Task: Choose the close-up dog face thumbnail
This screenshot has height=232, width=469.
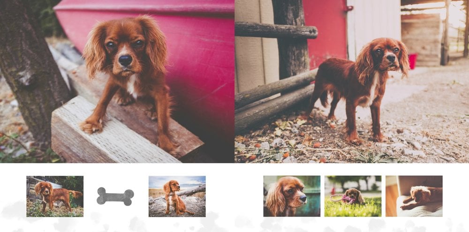Action: (x=292, y=196)
